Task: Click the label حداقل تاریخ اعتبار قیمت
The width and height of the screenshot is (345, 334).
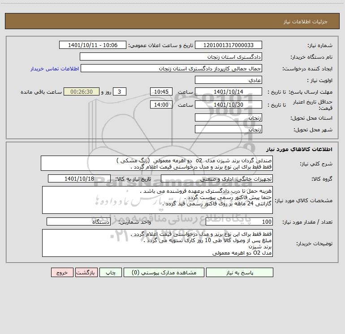Action: 313,105
